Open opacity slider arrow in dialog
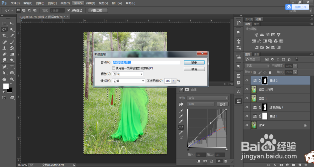Image resolution: width=314 pixels, height=167 pixels. 174,81
